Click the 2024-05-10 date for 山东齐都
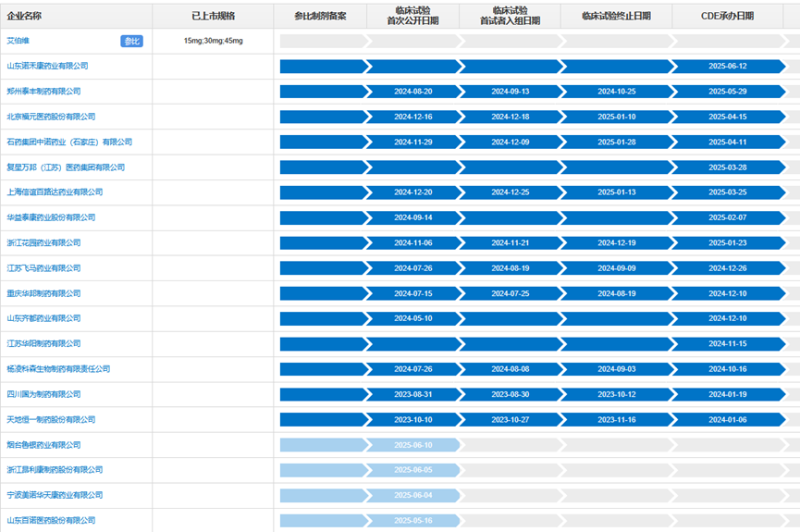The image size is (800, 532). (x=413, y=318)
